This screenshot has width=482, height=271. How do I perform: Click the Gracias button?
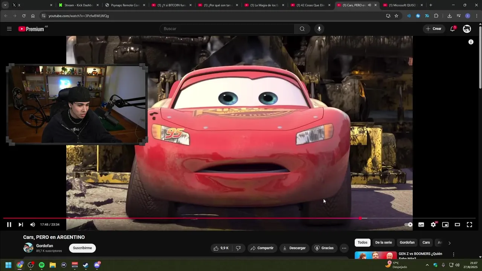click(x=324, y=248)
